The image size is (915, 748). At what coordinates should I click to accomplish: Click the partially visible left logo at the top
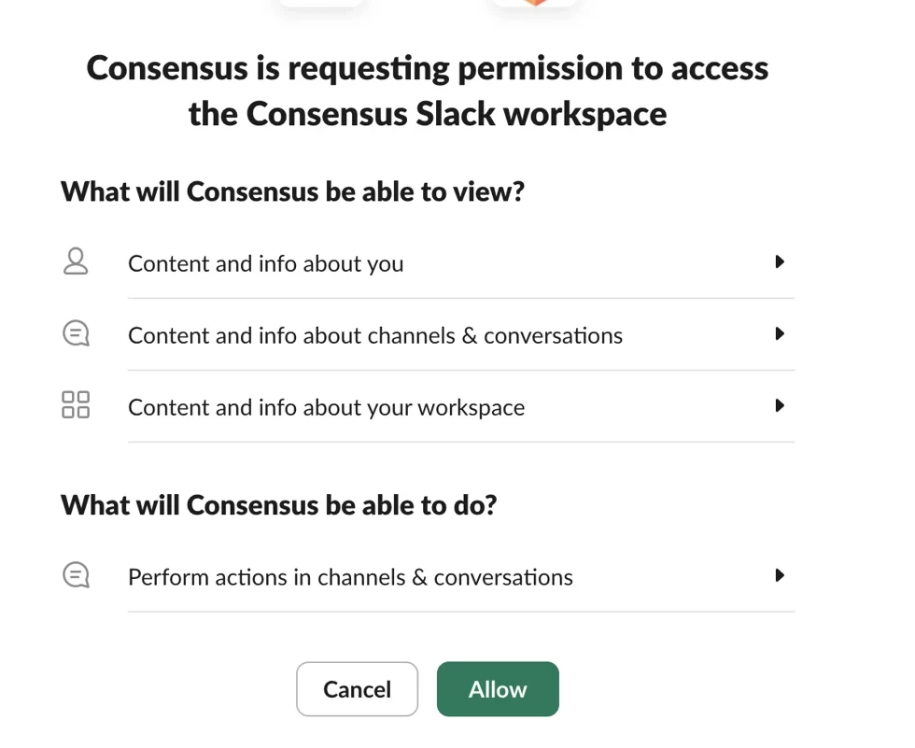(x=320, y=3)
